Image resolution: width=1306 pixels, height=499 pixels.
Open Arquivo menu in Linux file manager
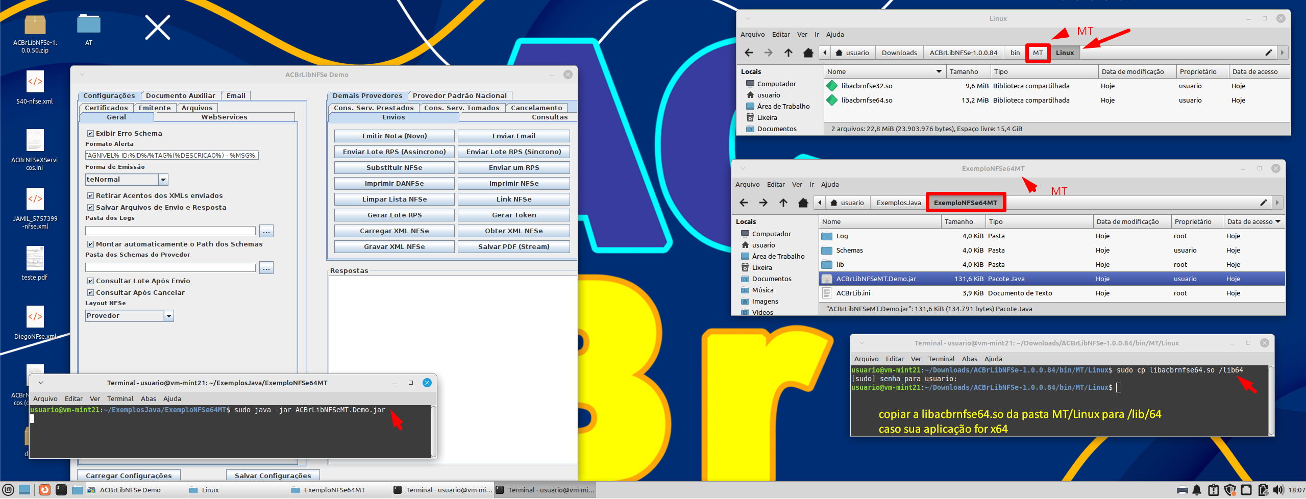point(753,35)
